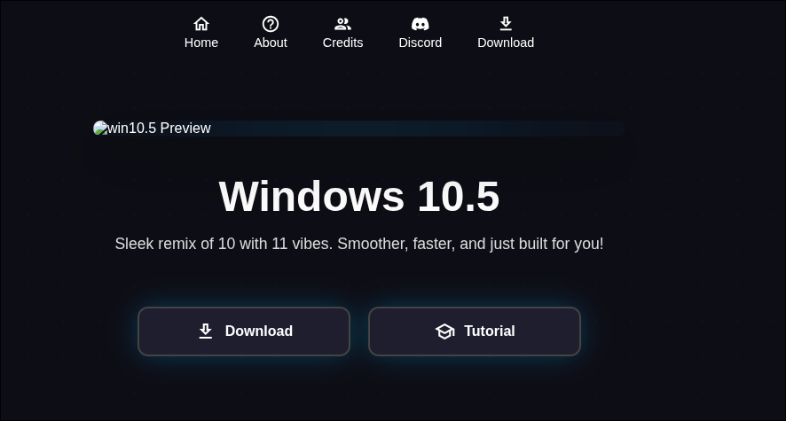Select the Credits nav label

(x=342, y=43)
